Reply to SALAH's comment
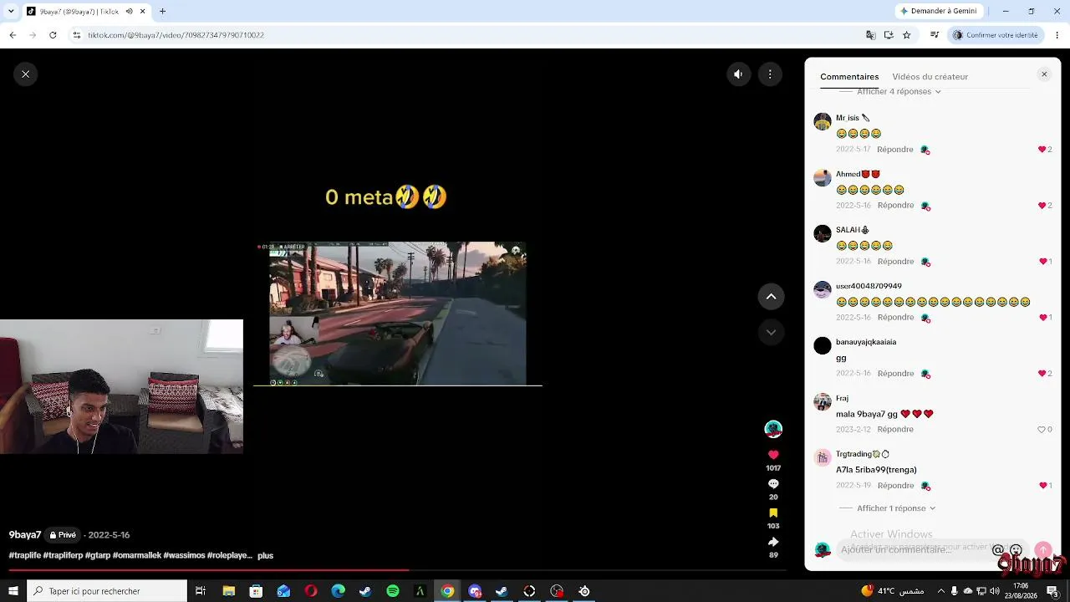 tap(895, 262)
